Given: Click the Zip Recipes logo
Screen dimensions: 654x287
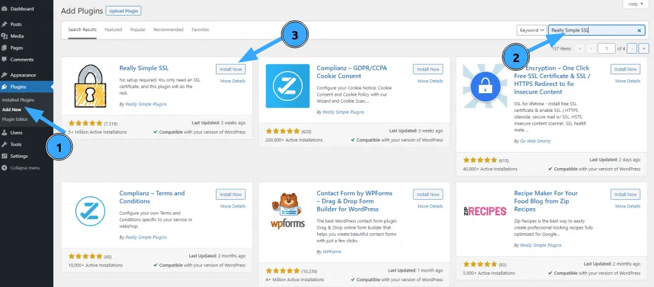Looking at the screenshot, I should tap(485, 211).
